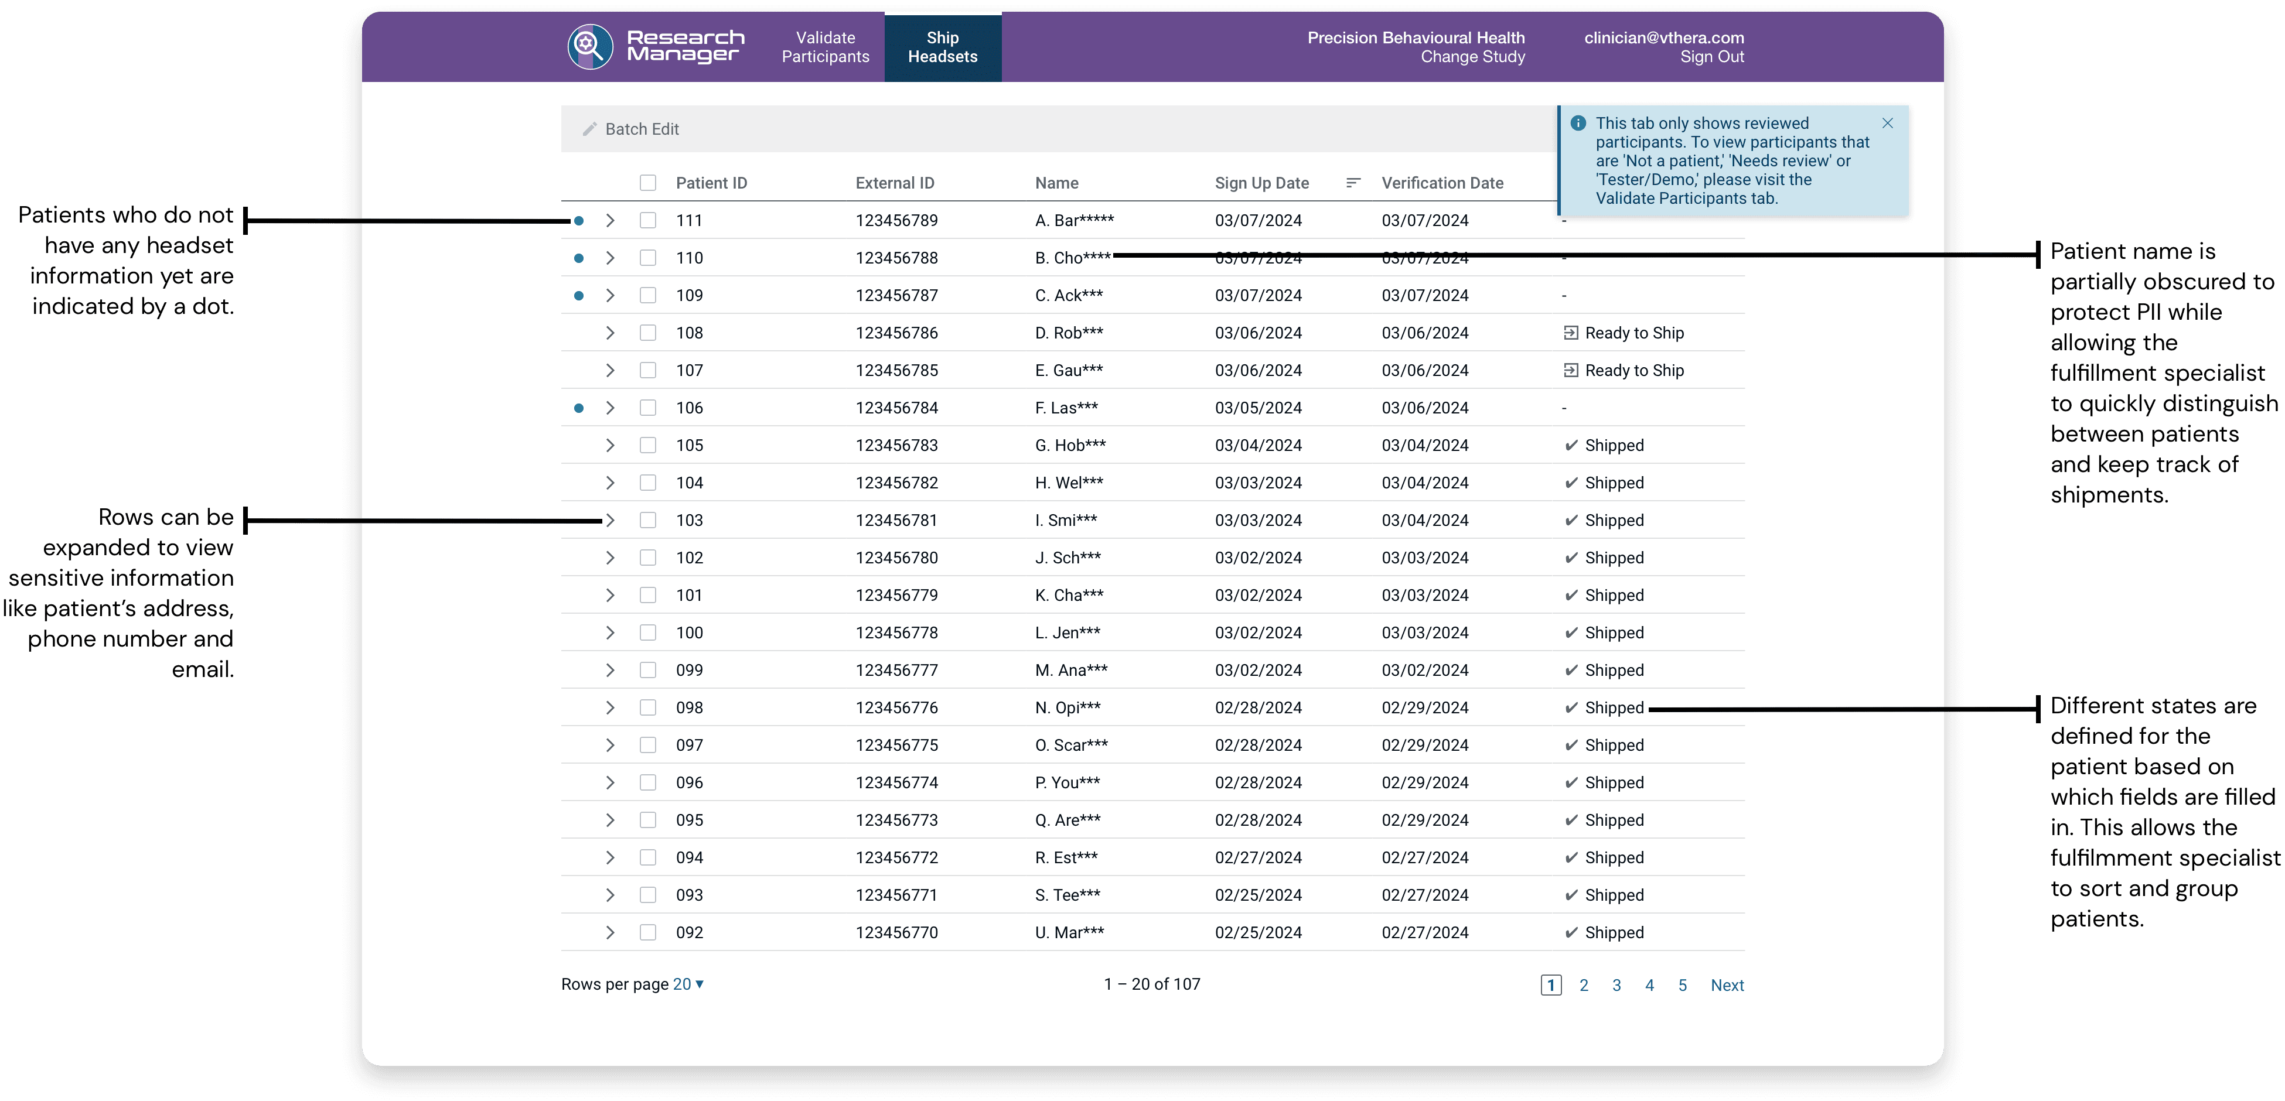The width and height of the screenshot is (2285, 1101).
Task: Expand row for patient 111
Action: 611,221
